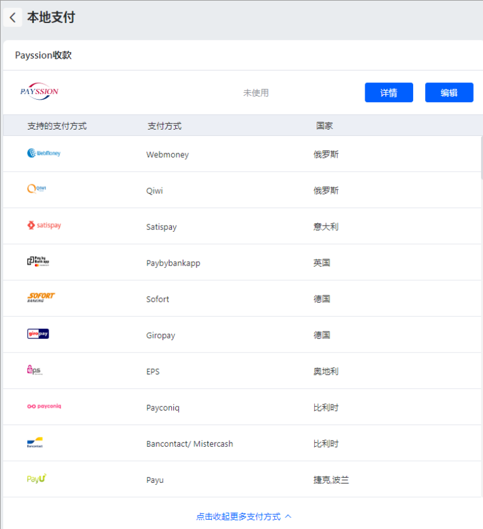Select the Sofort row labeled 德国

coord(322,299)
